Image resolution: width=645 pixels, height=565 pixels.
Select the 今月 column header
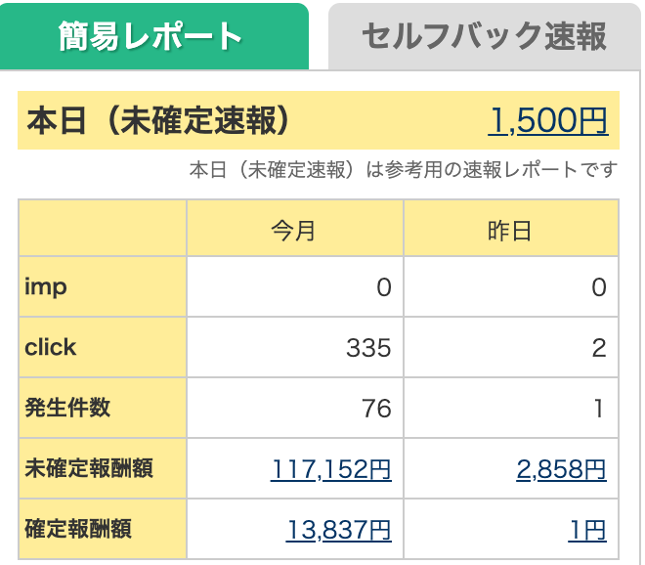pos(295,228)
